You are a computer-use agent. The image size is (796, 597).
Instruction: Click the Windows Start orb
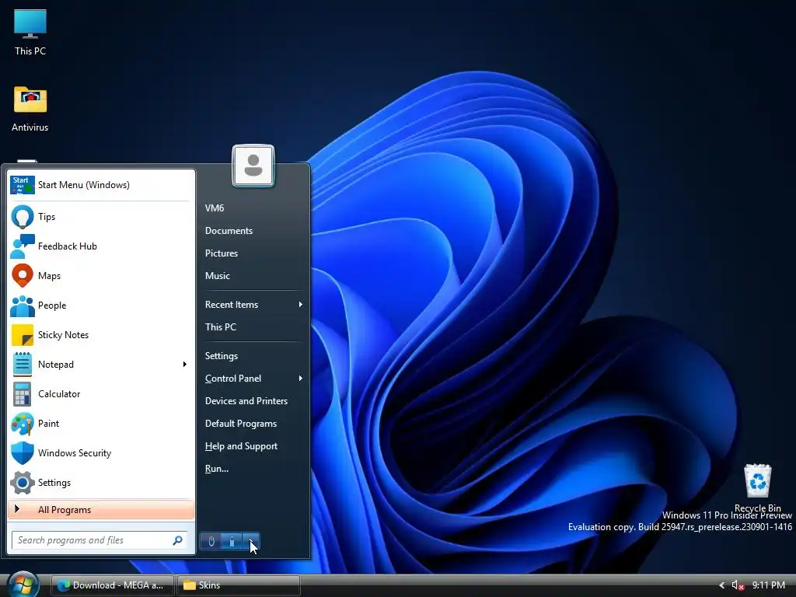(23, 585)
